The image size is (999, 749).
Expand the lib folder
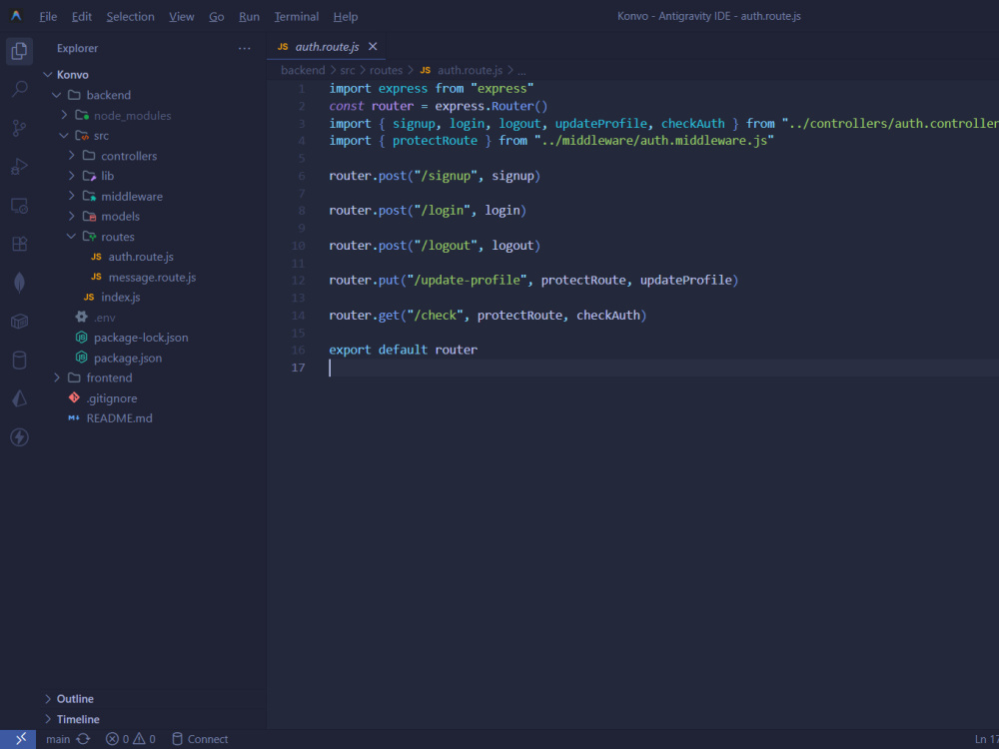(71, 176)
